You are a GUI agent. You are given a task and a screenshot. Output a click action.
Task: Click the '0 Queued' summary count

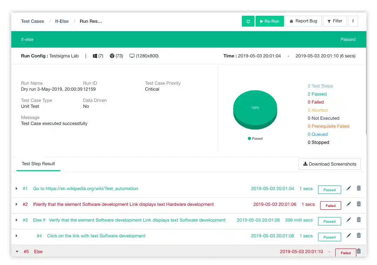click(x=318, y=134)
